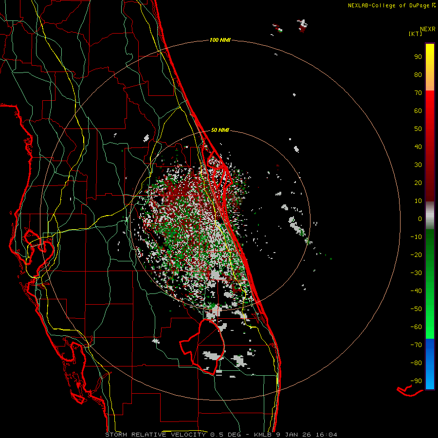The width and height of the screenshot is (438, 438).
Task: Click the NEXR label above the color scale
Action: point(428,29)
